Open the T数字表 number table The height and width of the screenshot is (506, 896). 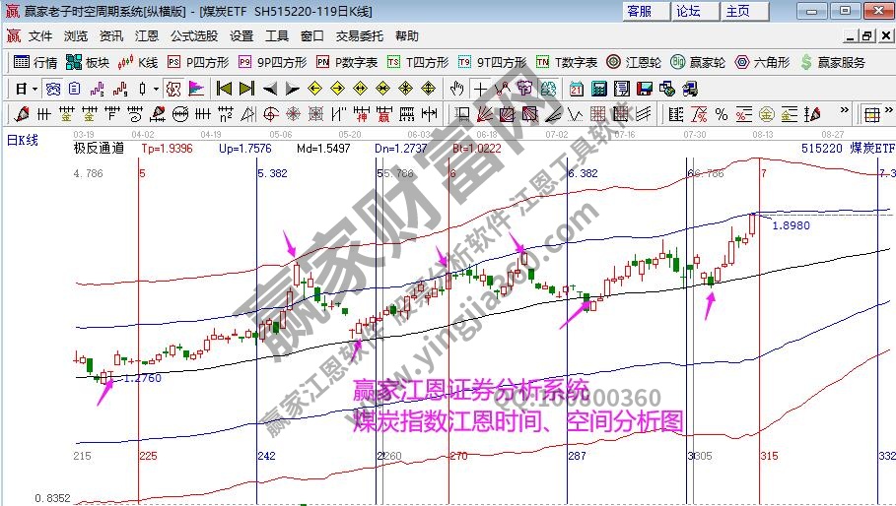pos(567,62)
